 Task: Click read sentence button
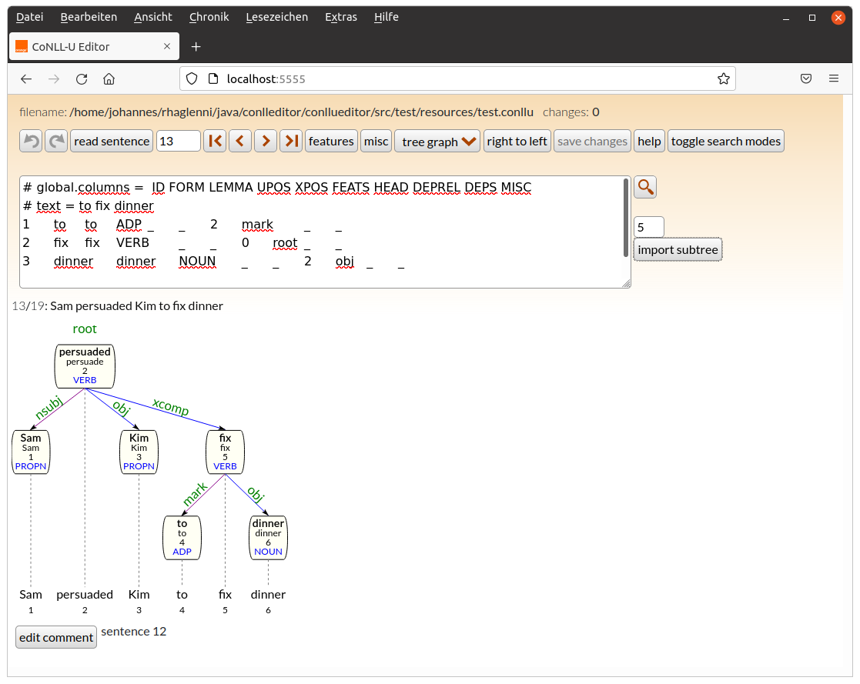[112, 142]
